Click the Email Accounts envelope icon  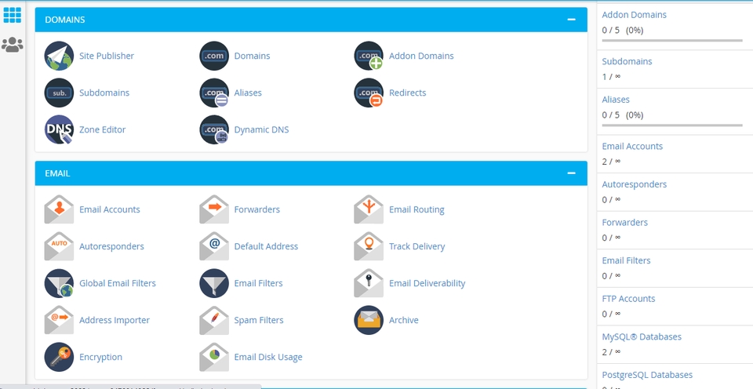[x=59, y=209]
